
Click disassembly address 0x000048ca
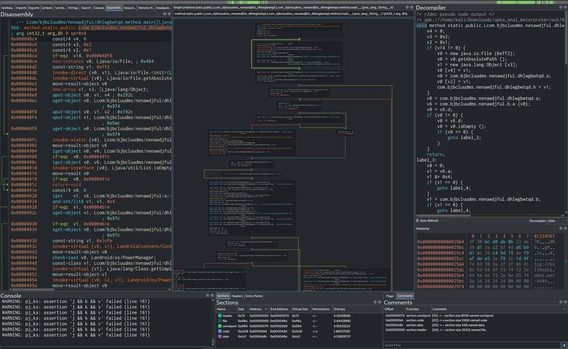coord(24,56)
